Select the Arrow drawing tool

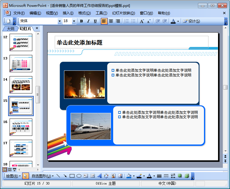pyautogui.click(x=65, y=176)
